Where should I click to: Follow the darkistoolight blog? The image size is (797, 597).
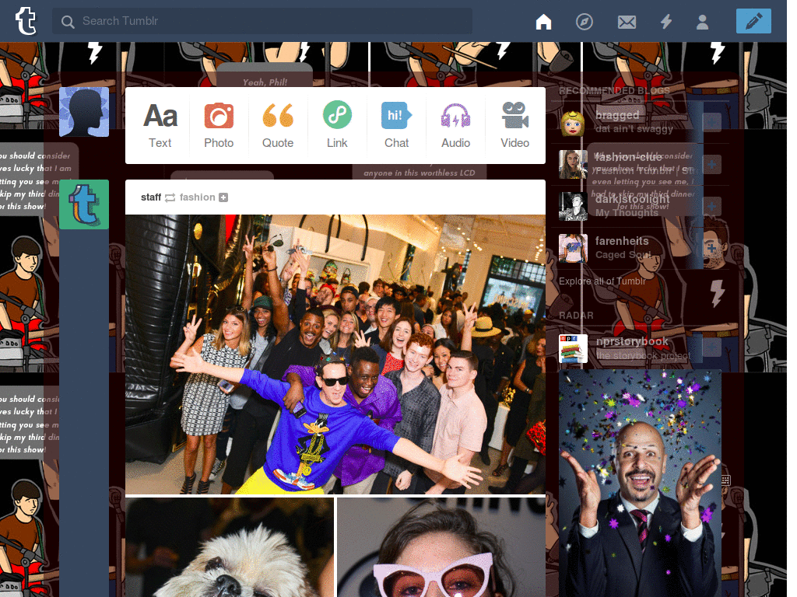point(711,206)
